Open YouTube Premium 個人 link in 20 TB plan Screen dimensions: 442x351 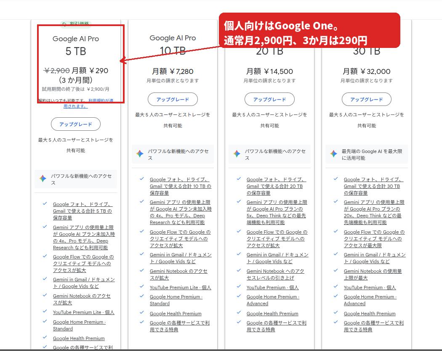(272, 288)
